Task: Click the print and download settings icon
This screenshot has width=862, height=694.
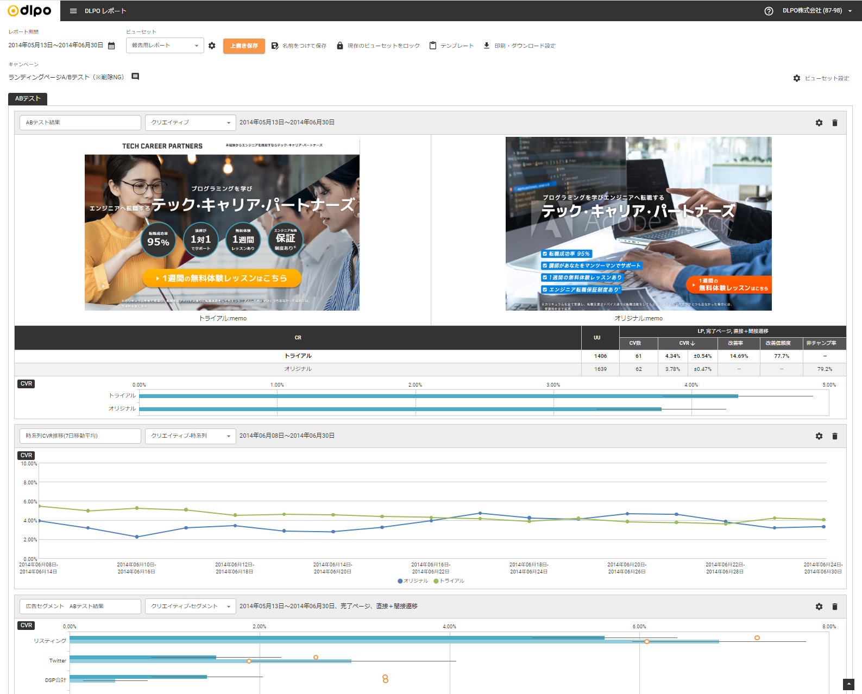Action: coord(487,46)
